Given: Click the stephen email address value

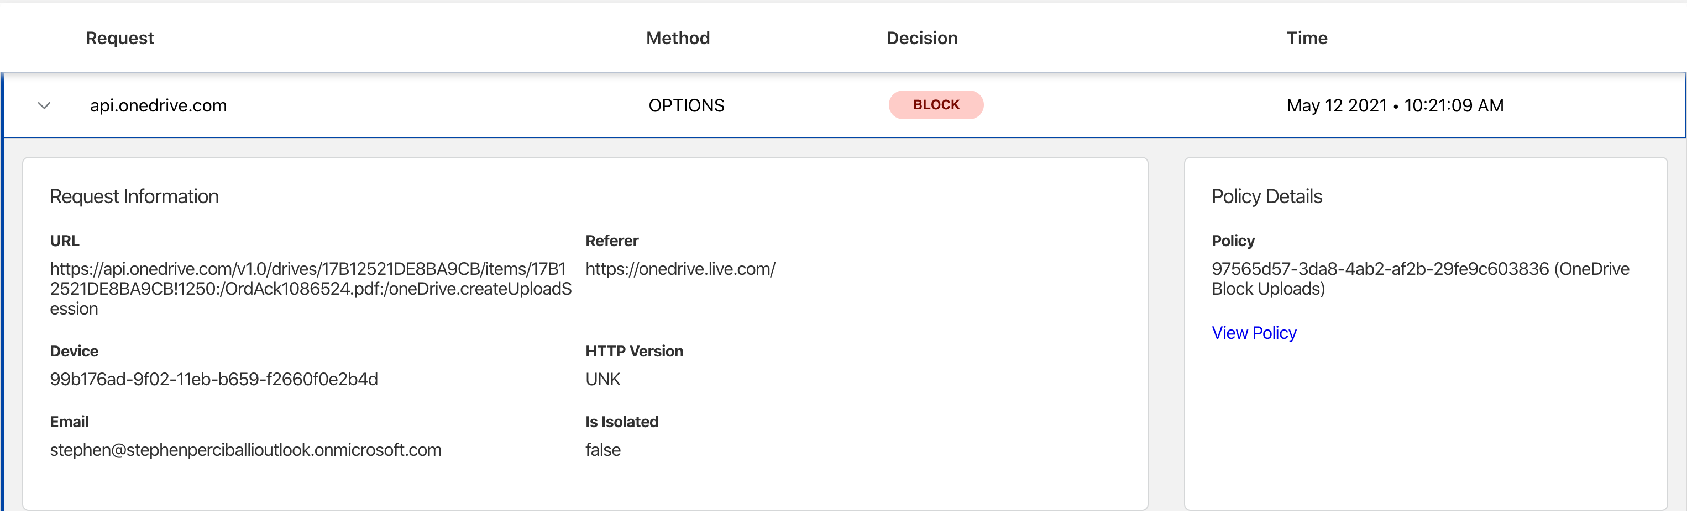Looking at the screenshot, I should (x=245, y=450).
